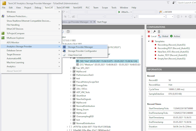
Task: Click the wrench edit configuration icon
Action: (154, 32)
